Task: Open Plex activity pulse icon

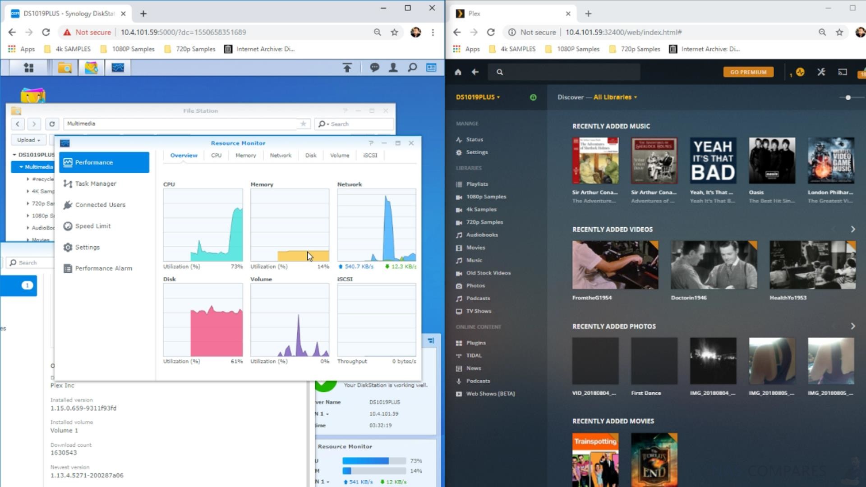Action: [800, 72]
